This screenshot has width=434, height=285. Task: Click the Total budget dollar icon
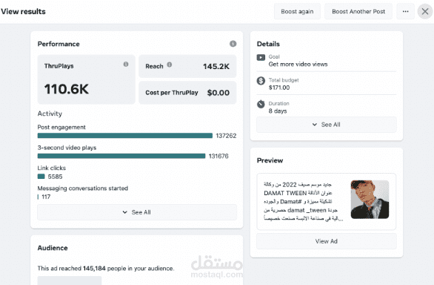261,81
